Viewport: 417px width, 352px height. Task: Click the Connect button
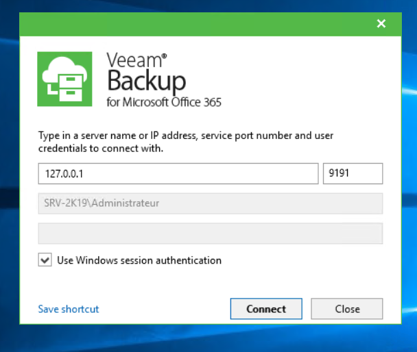point(266,309)
